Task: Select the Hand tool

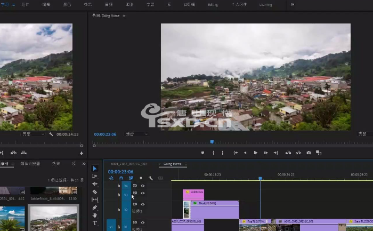Action: (x=95, y=216)
